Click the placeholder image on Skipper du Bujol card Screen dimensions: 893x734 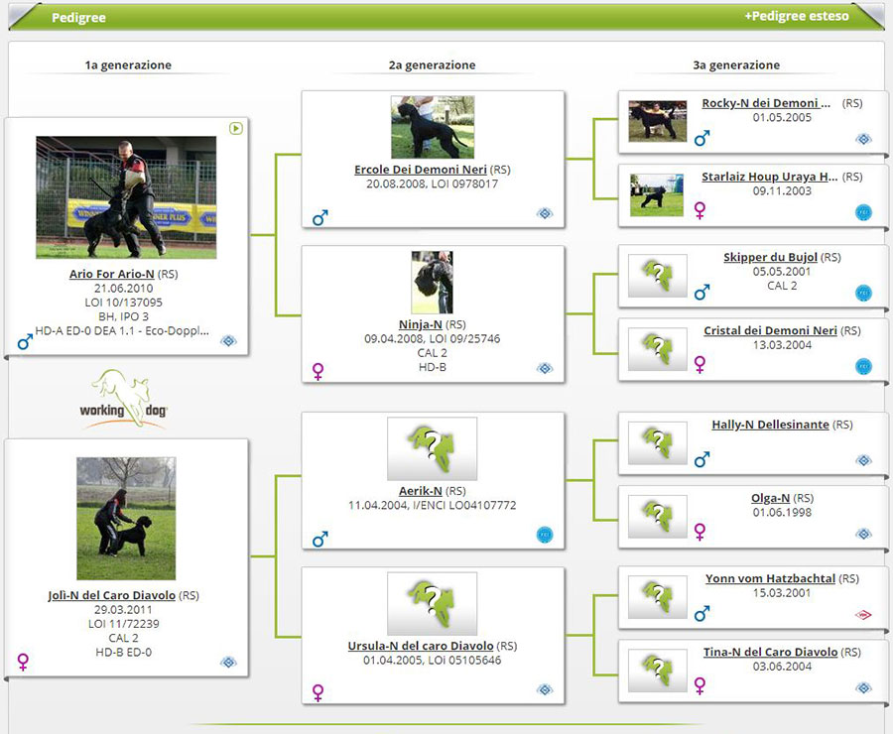(657, 276)
